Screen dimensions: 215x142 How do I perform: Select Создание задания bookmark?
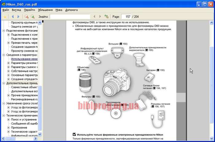24,47
